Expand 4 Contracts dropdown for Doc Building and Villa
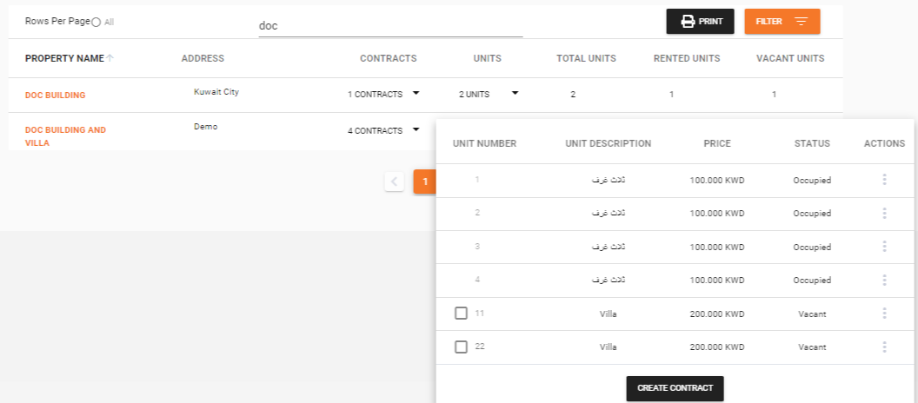The height and width of the screenshot is (403, 918). pos(416,130)
